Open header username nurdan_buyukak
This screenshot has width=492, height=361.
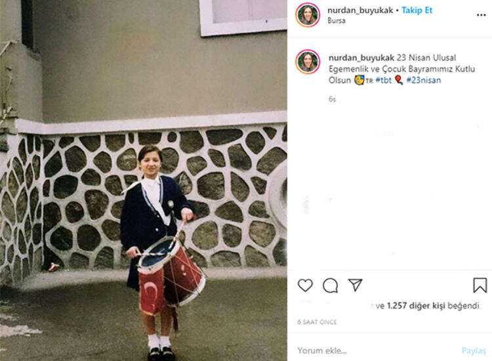coord(360,11)
